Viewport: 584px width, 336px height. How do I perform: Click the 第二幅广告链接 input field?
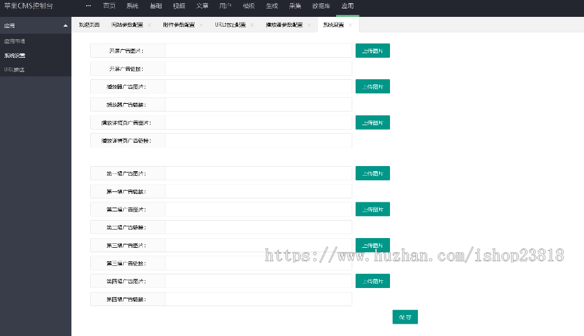pos(258,227)
